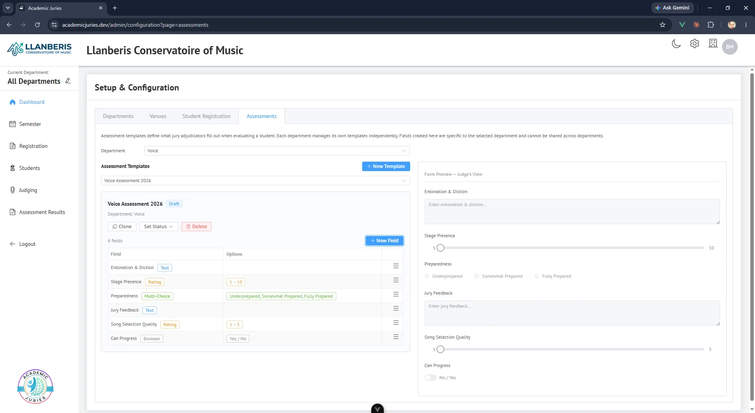
Task: Expand Voice Assessment 2026 template dropdown
Action: (x=256, y=181)
